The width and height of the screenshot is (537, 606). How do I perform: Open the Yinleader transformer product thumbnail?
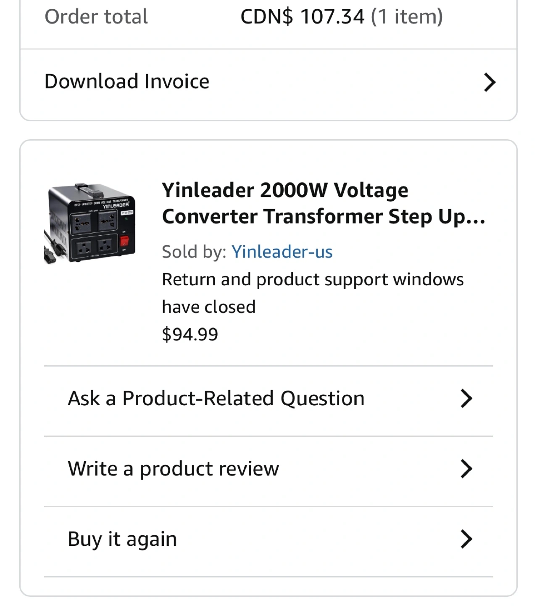pyautogui.click(x=89, y=223)
